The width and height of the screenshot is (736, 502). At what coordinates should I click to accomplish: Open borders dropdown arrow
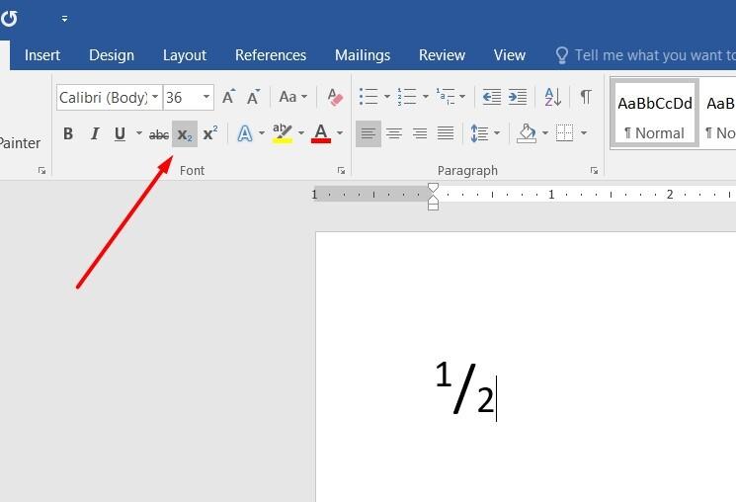click(584, 133)
